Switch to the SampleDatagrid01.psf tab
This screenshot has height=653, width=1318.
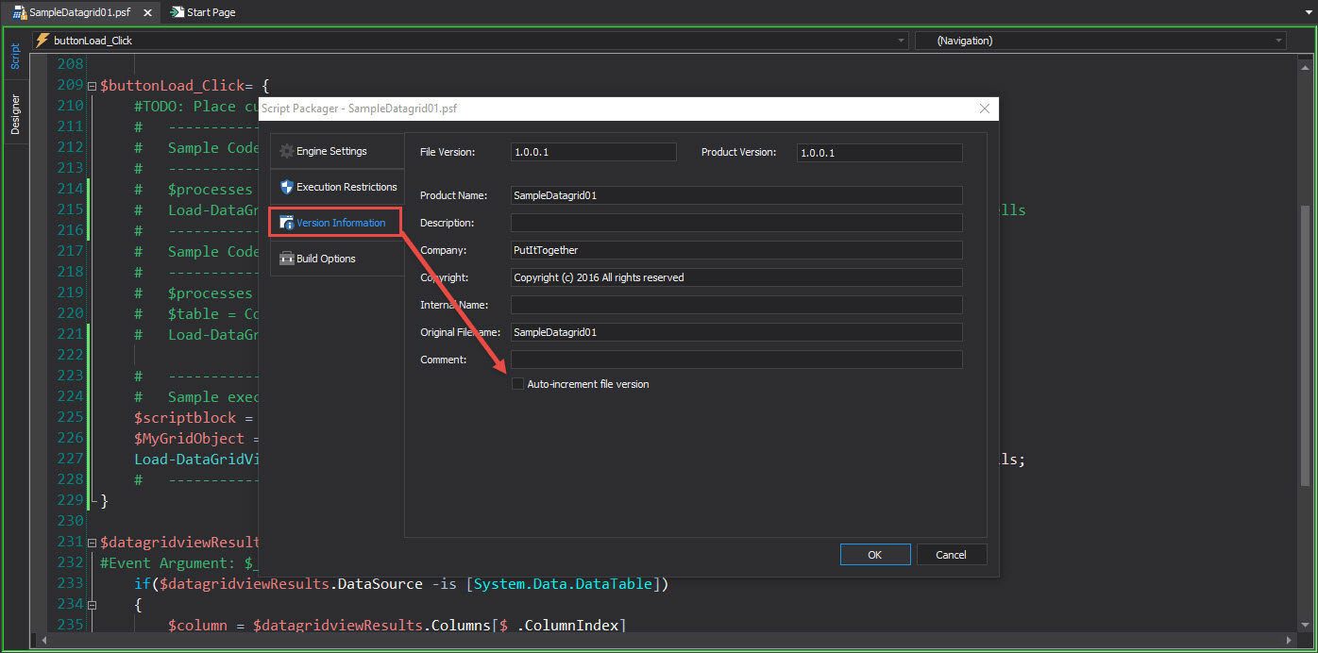tap(79, 12)
